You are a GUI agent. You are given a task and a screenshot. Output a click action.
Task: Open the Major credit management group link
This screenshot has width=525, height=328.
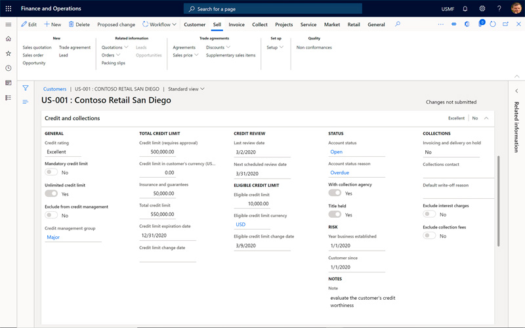tap(53, 237)
